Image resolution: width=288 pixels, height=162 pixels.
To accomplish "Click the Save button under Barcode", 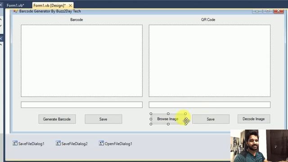I will tap(103, 119).
